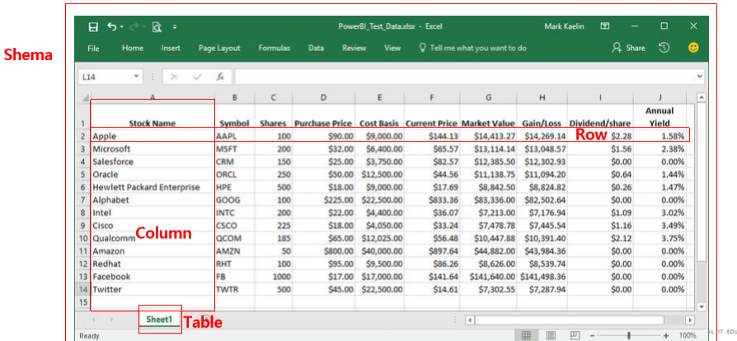This screenshot has width=737, height=341.
Task: Click the Enter checkmark icon in formula bar
Action: (197, 77)
